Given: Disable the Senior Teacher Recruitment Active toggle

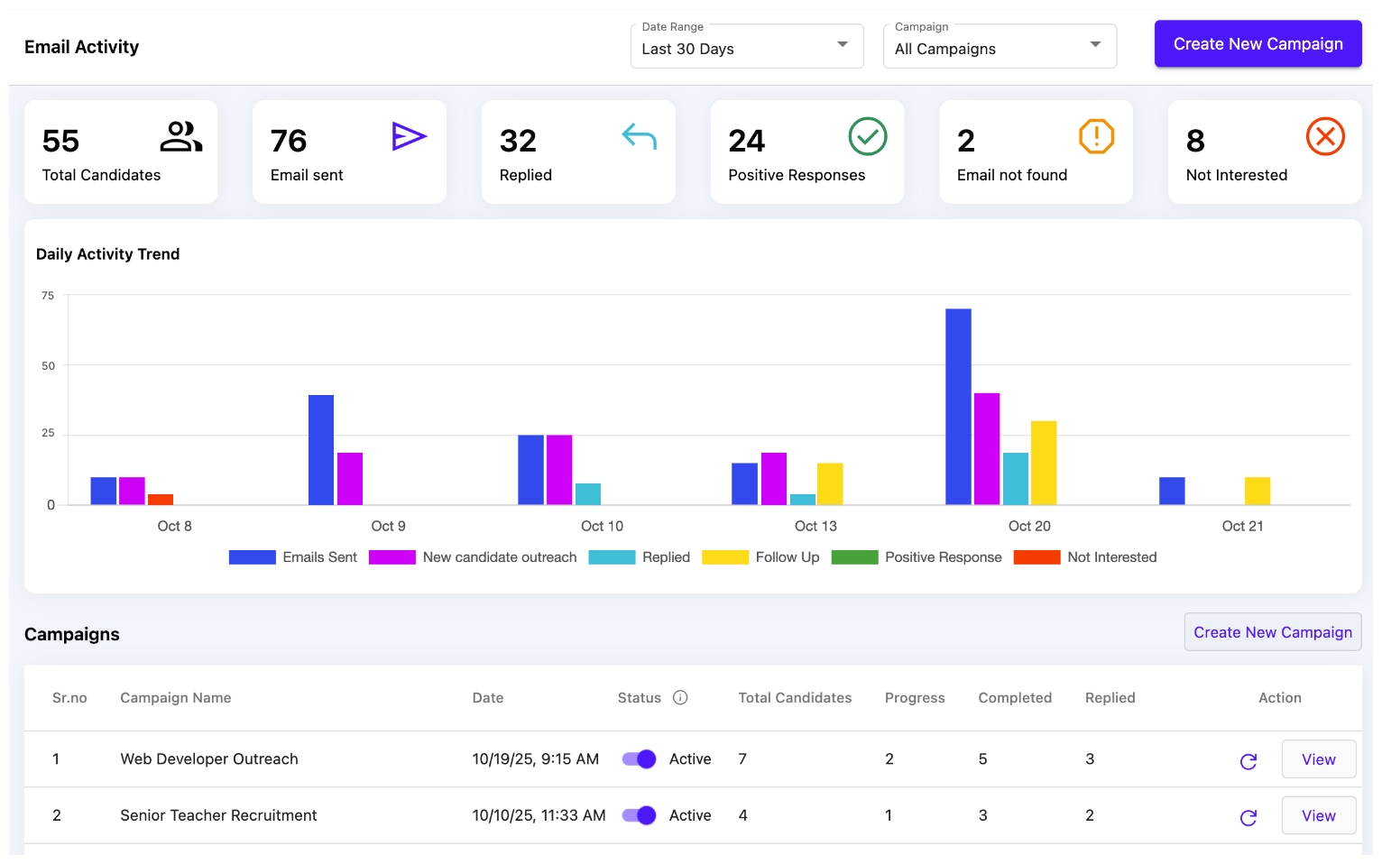Looking at the screenshot, I should pyautogui.click(x=639, y=814).
